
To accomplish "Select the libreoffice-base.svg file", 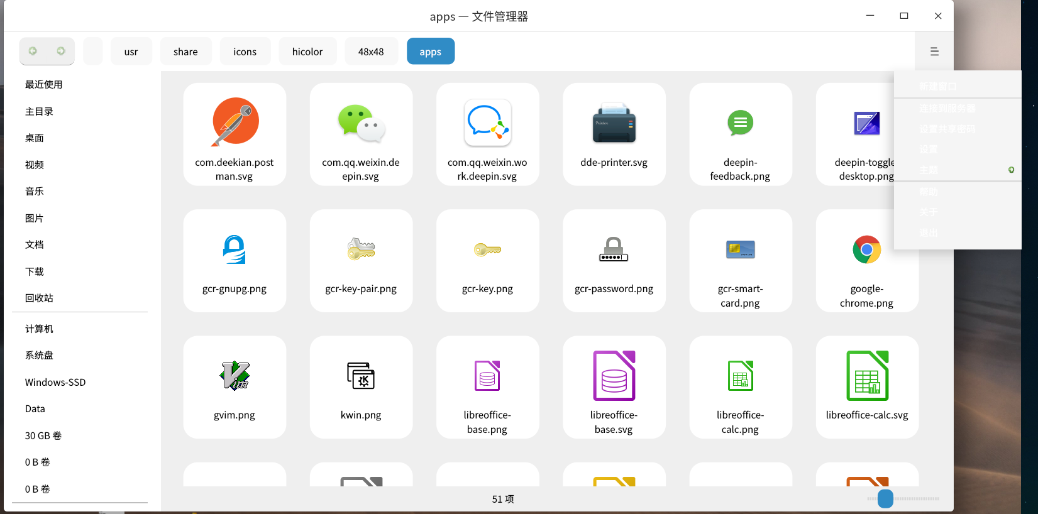I will point(614,387).
